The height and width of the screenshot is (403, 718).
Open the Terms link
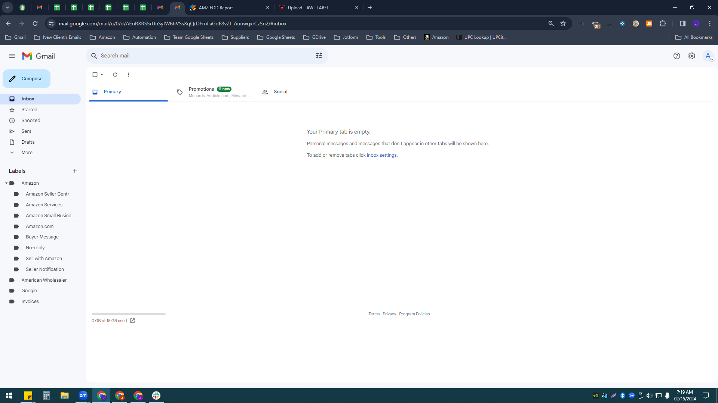tap(374, 314)
